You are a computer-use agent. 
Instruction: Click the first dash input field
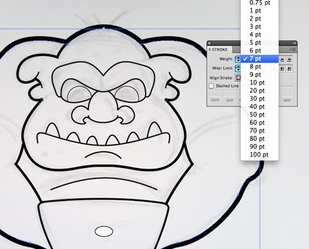215,94
